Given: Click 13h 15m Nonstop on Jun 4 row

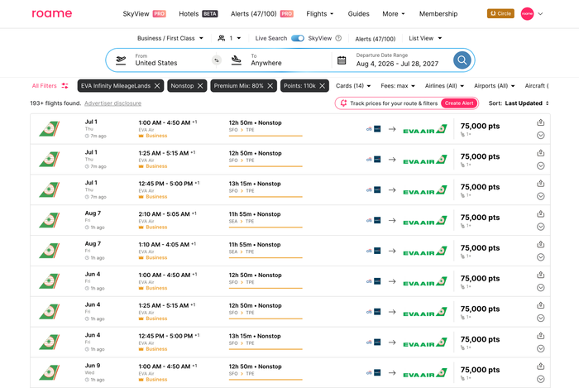Looking at the screenshot, I should [x=255, y=336].
